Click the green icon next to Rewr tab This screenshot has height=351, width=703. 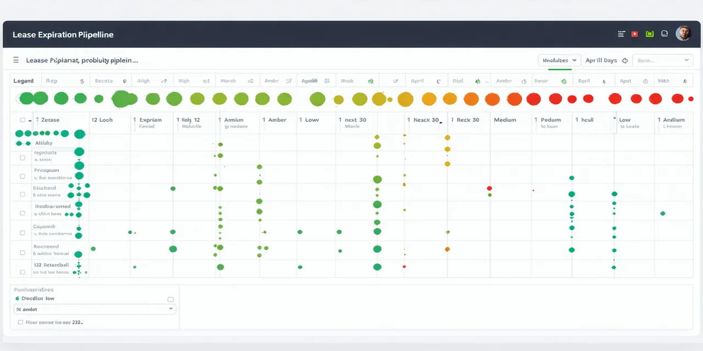(x=563, y=81)
